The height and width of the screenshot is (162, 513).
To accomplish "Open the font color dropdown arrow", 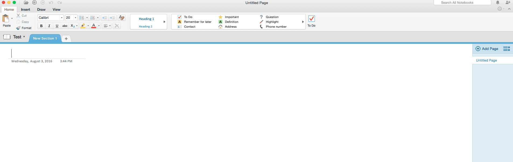I will coord(99,26).
